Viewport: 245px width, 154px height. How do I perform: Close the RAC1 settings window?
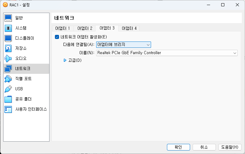[237, 5]
